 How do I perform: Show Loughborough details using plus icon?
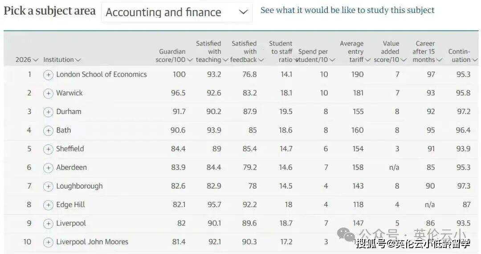pos(48,187)
